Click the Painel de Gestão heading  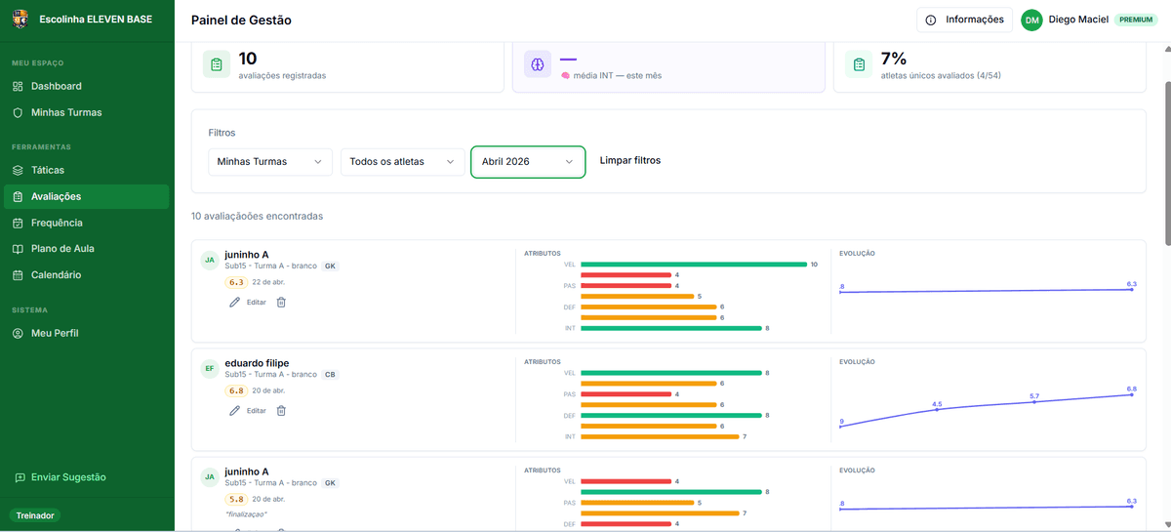(241, 20)
